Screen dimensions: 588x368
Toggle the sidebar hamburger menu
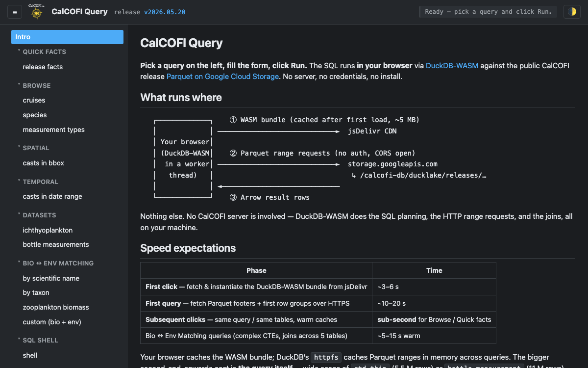15,12
